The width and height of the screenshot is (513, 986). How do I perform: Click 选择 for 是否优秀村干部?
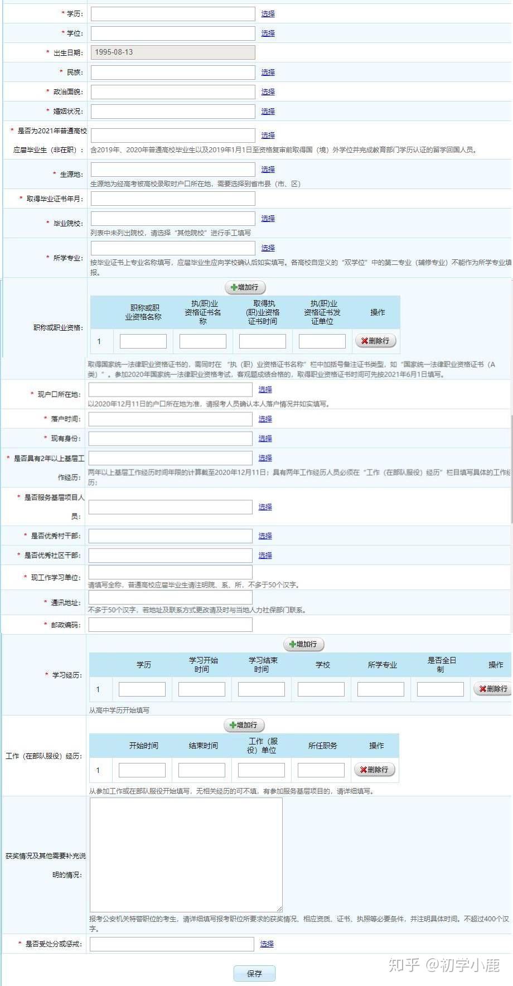pyautogui.click(x=265, y=536)
